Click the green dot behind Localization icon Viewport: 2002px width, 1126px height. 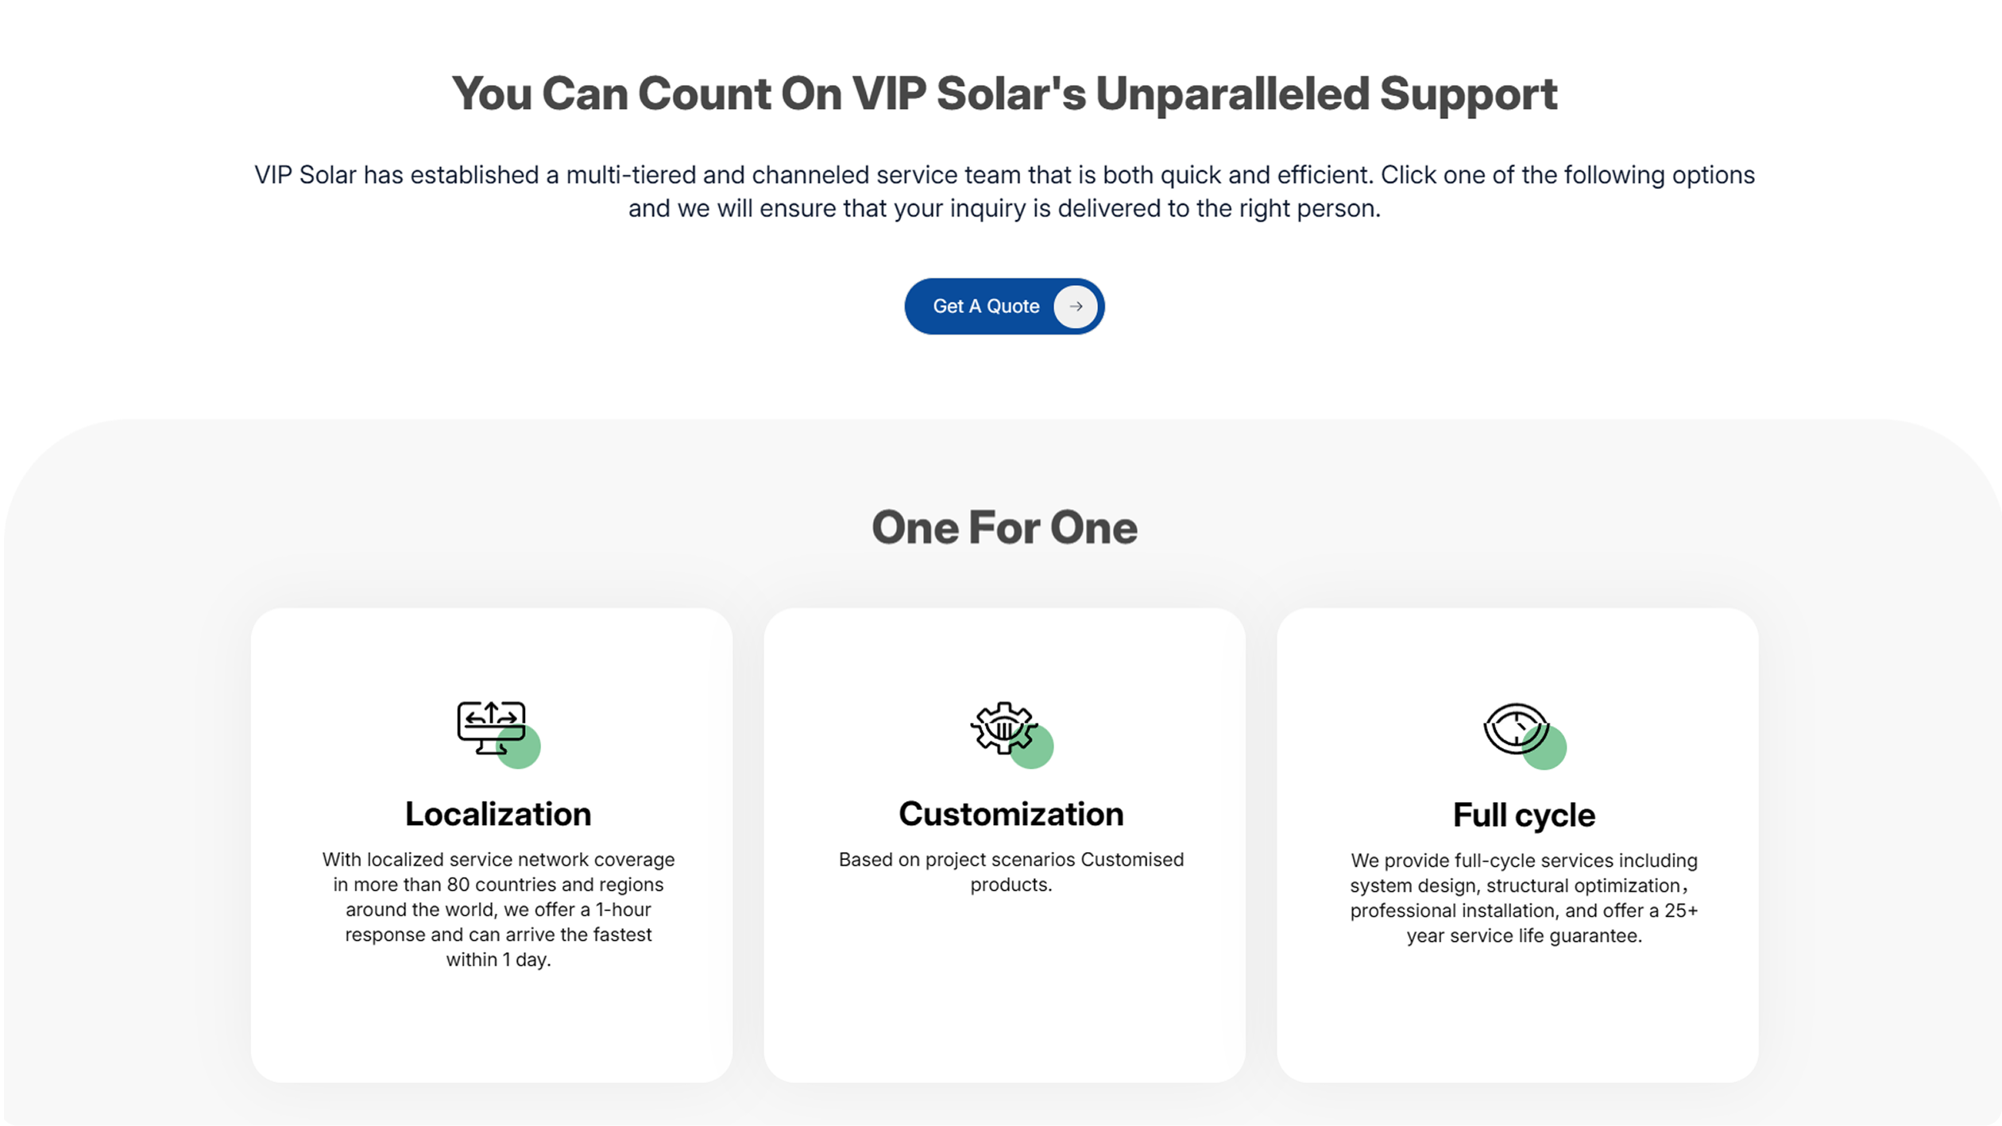tap(527, 754)
